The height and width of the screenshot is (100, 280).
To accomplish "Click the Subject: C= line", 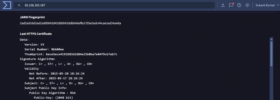I will 59,83.
